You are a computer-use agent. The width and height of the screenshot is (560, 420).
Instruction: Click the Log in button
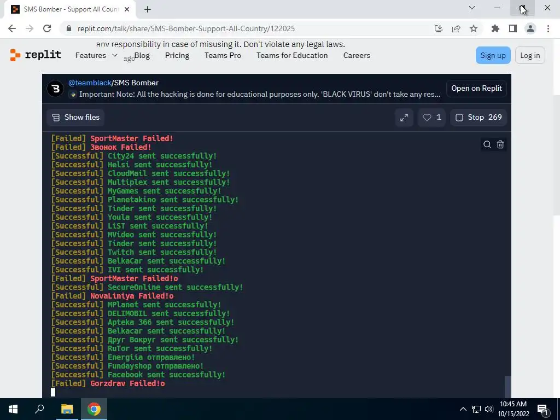pos(530,55)
